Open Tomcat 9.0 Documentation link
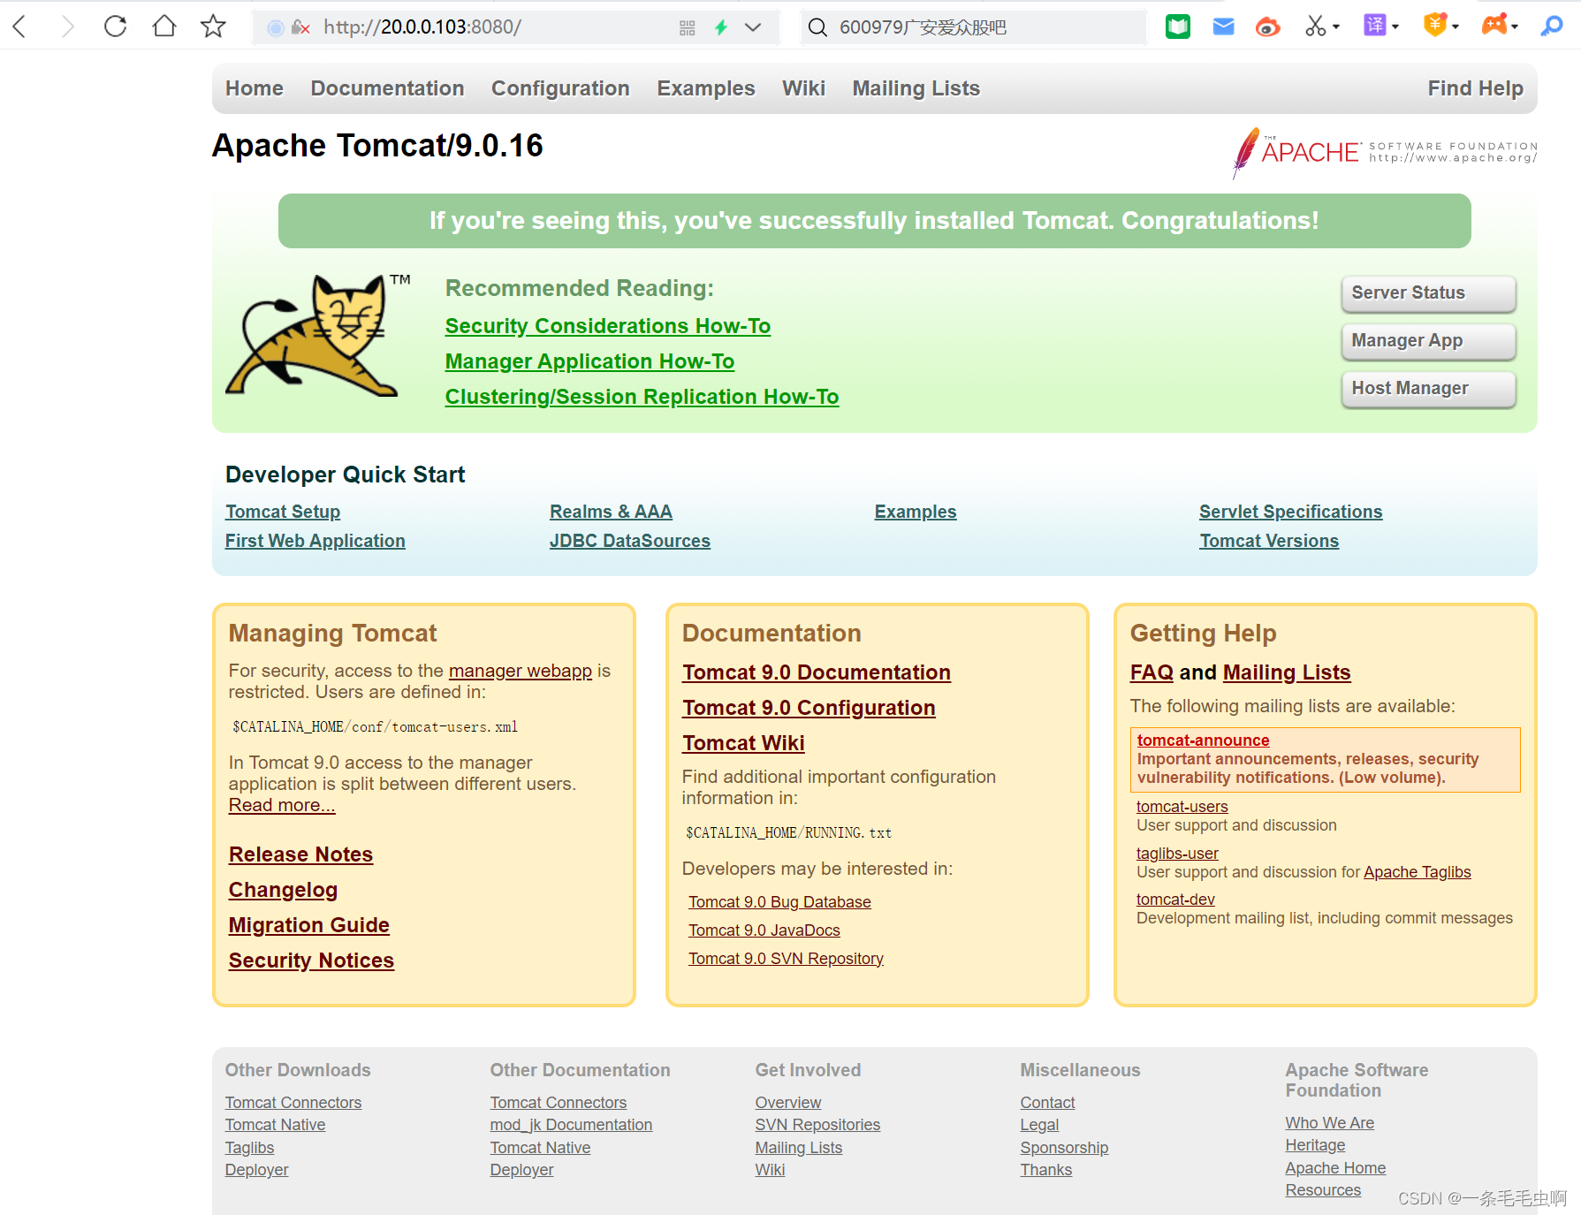1581x1215 pixels. 817,672
